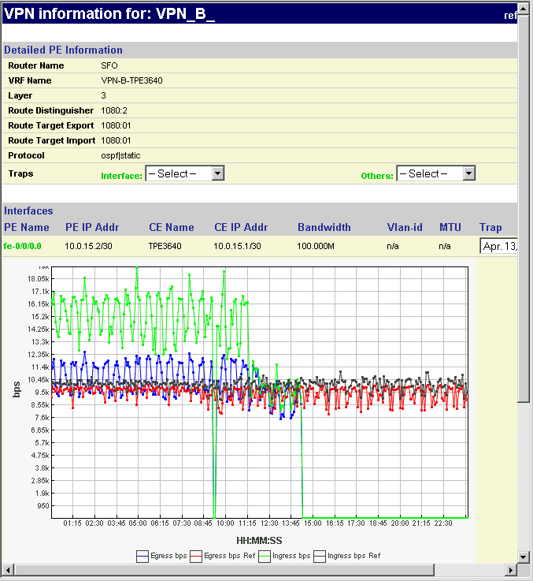
Task: Click the PE Name column header
Action: (x=27, y=227)
